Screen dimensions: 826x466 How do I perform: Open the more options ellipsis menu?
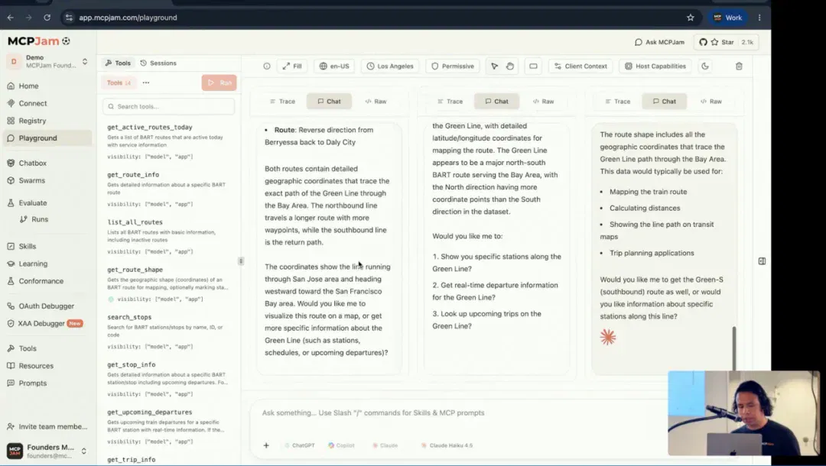point(146,83)
